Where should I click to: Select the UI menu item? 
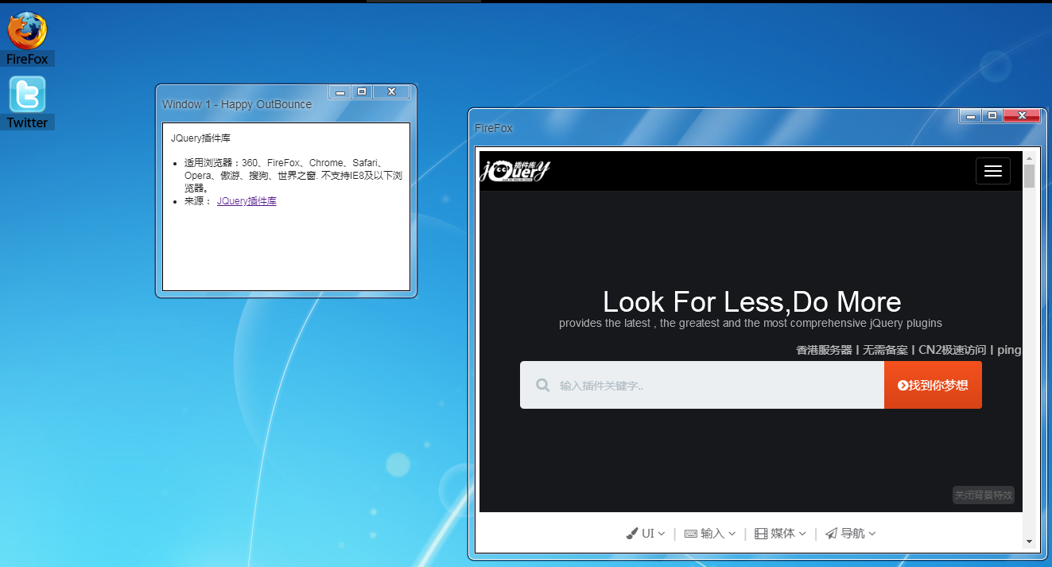coord(647,533)
